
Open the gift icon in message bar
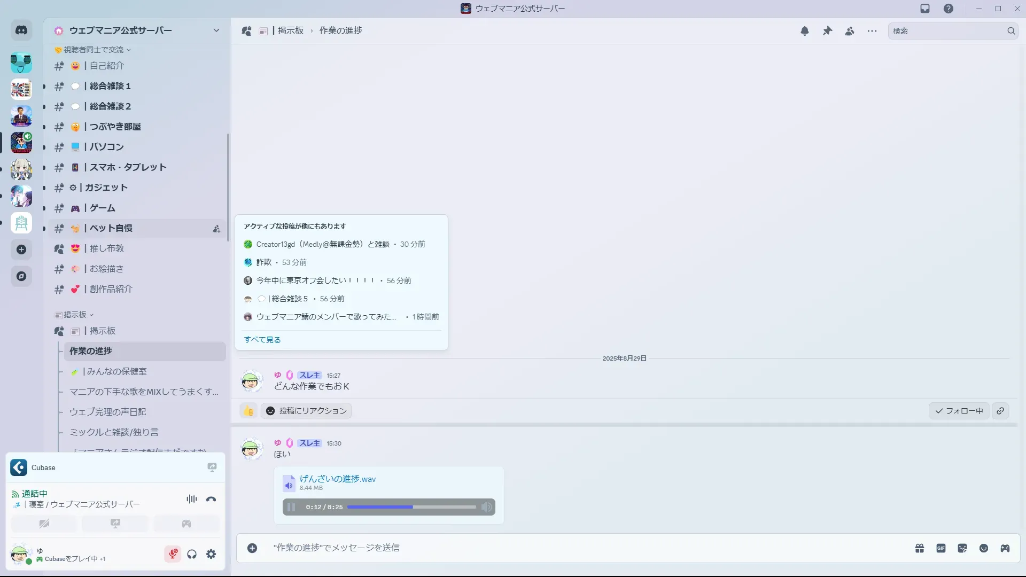(x=920, y=548)
